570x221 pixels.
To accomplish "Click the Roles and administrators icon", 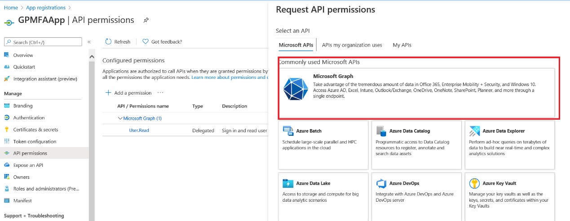I will click(x=7, y=189).
